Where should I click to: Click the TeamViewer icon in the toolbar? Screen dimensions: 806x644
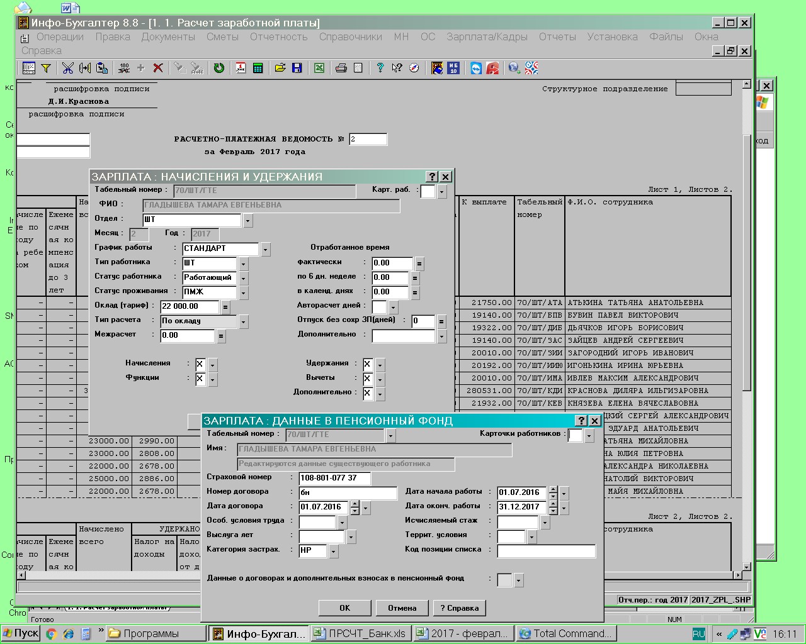tap(476, 68)
